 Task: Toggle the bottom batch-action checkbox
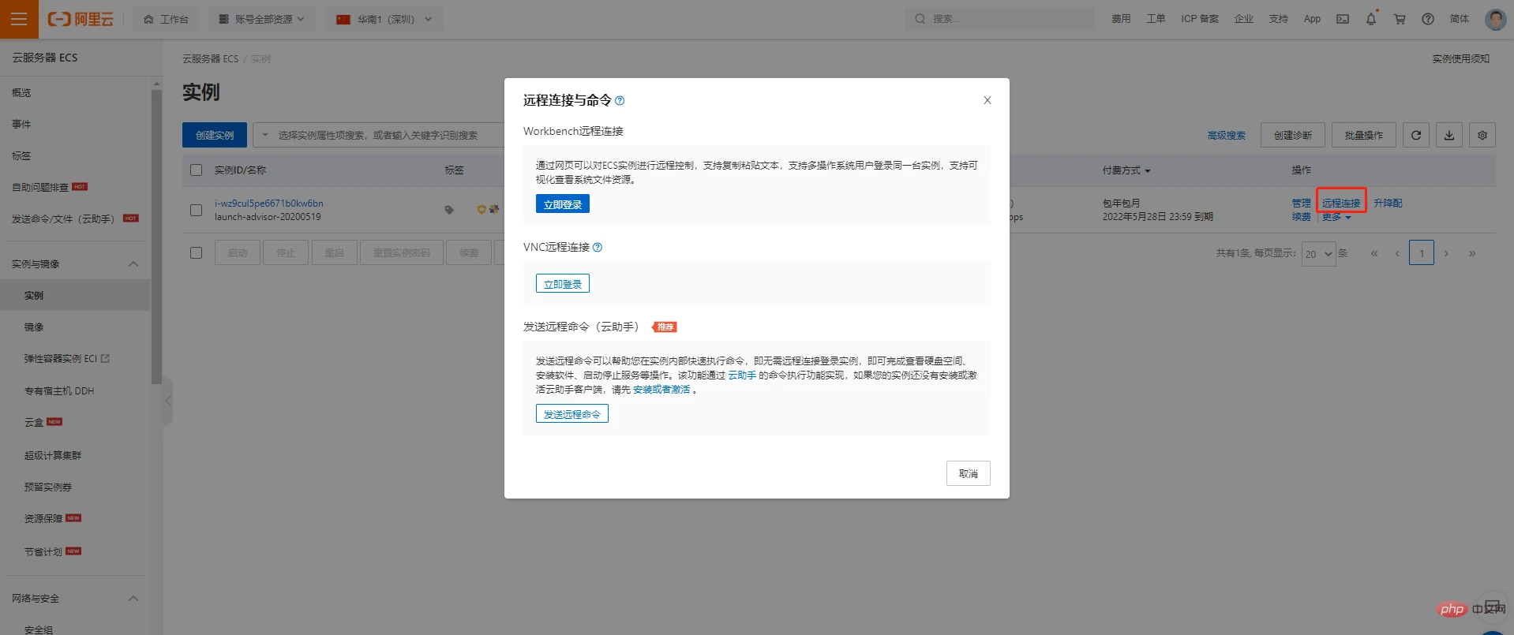point(197,252)
